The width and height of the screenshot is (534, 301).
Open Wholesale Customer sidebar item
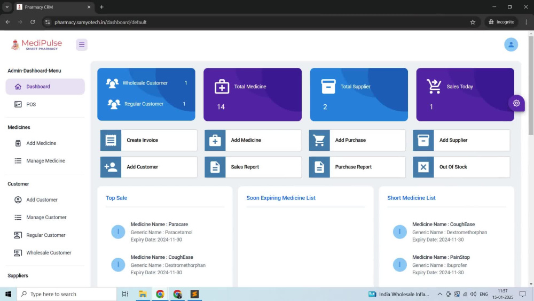(x=45, y=252)
